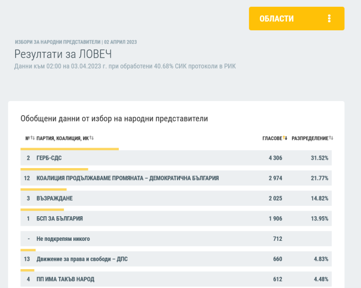Click the ГЛАСОВЕ column header label
This screenshot has width=361, height=288.
272,138
